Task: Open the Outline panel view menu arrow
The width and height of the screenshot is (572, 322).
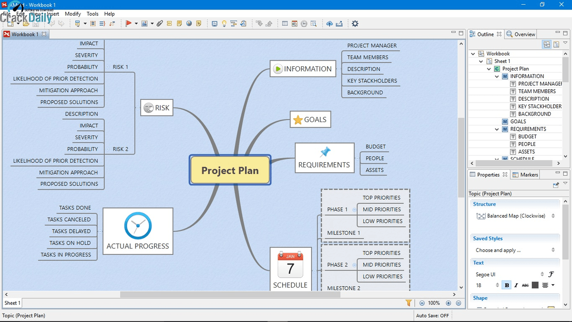Action: pyautogui.click(x=565, y=43)
